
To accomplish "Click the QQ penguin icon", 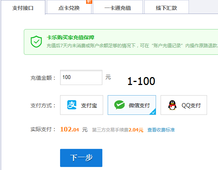I will pyautogui.click(x=172, y=105).
